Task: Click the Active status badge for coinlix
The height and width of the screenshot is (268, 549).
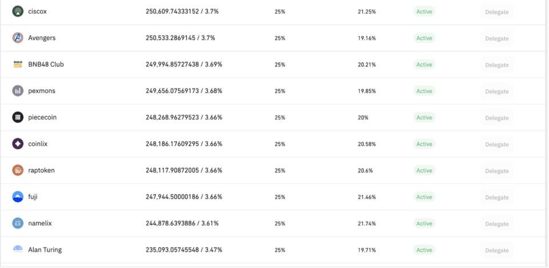Action: [x=424, y=144]
